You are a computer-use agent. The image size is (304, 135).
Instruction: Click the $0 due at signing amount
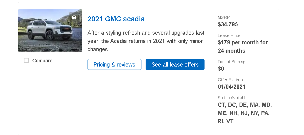point(221,69)
